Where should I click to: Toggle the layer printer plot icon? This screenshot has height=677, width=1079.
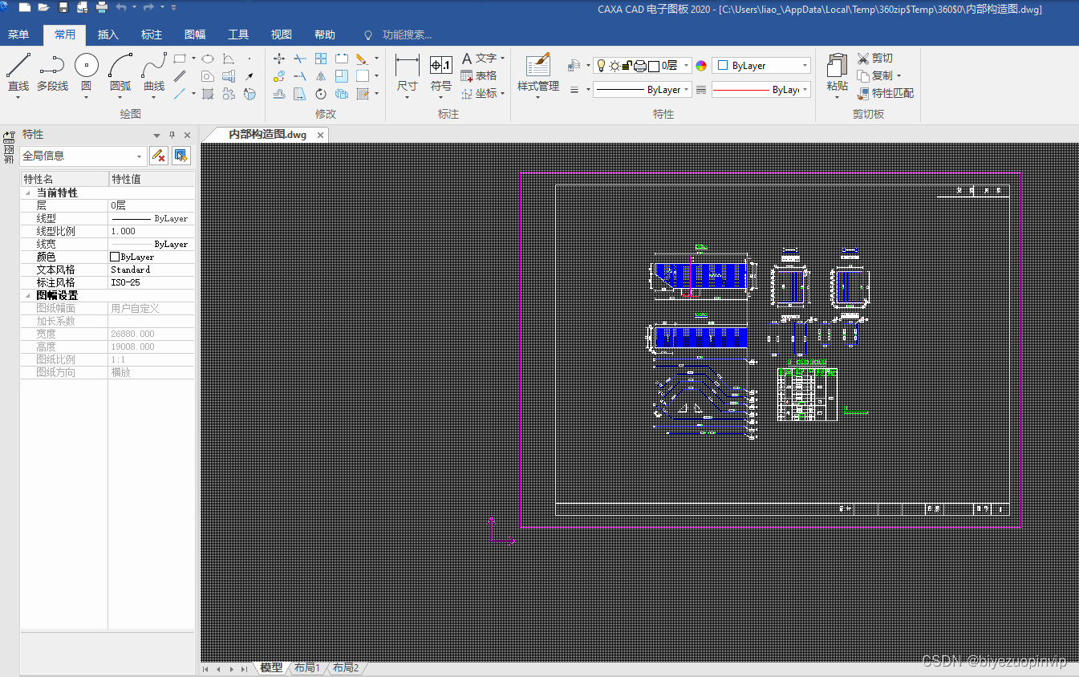pos(639,66)
